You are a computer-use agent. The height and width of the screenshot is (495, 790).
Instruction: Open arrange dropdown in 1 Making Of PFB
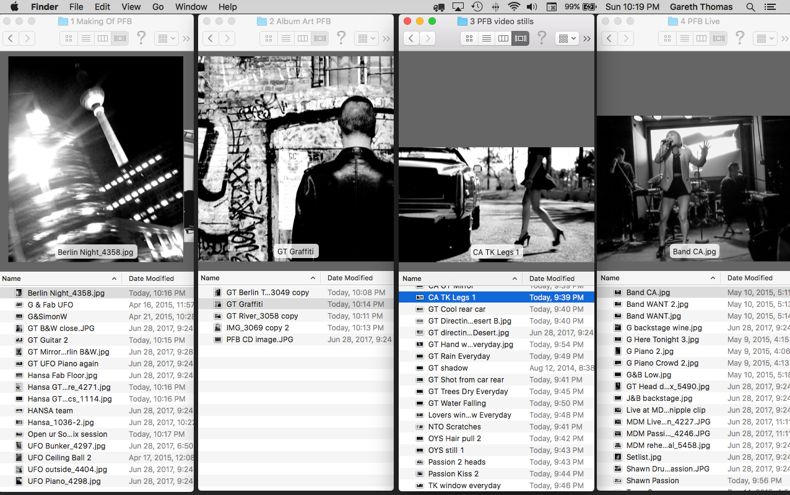(166, 38)
